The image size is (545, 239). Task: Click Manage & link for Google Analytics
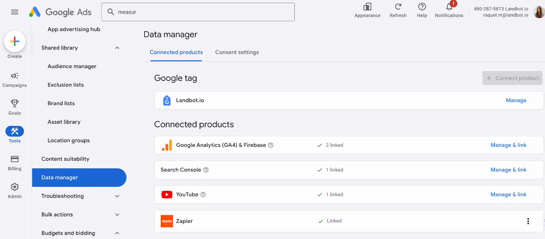point(509,145)
